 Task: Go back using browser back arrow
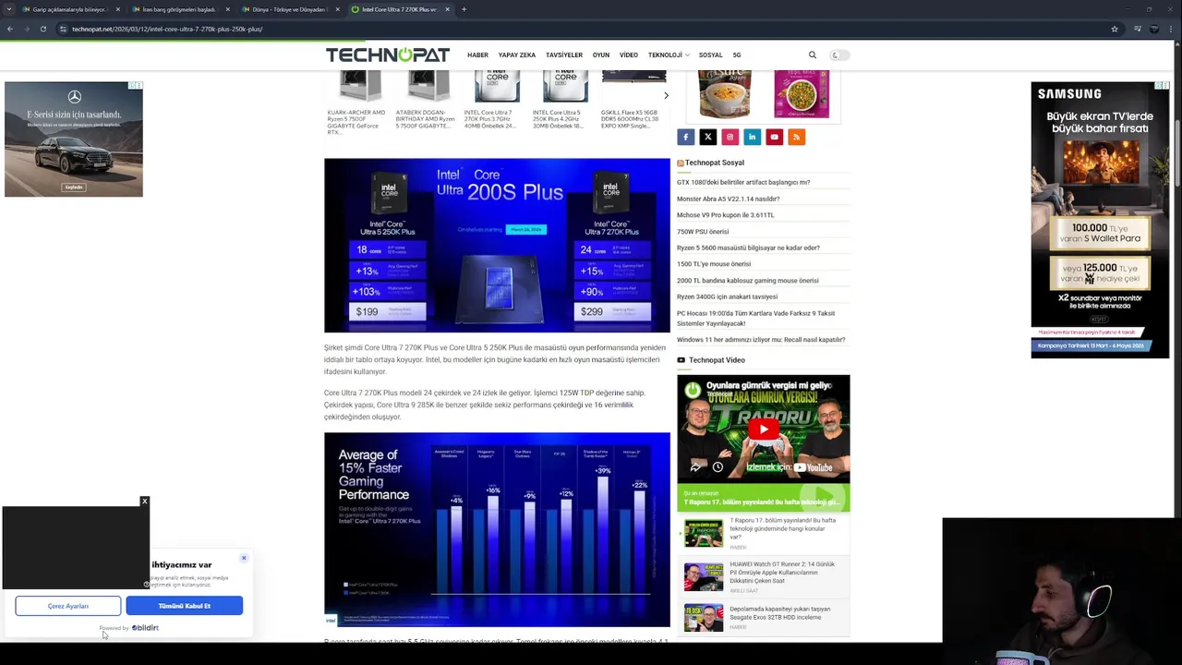(x=10, y=29)
